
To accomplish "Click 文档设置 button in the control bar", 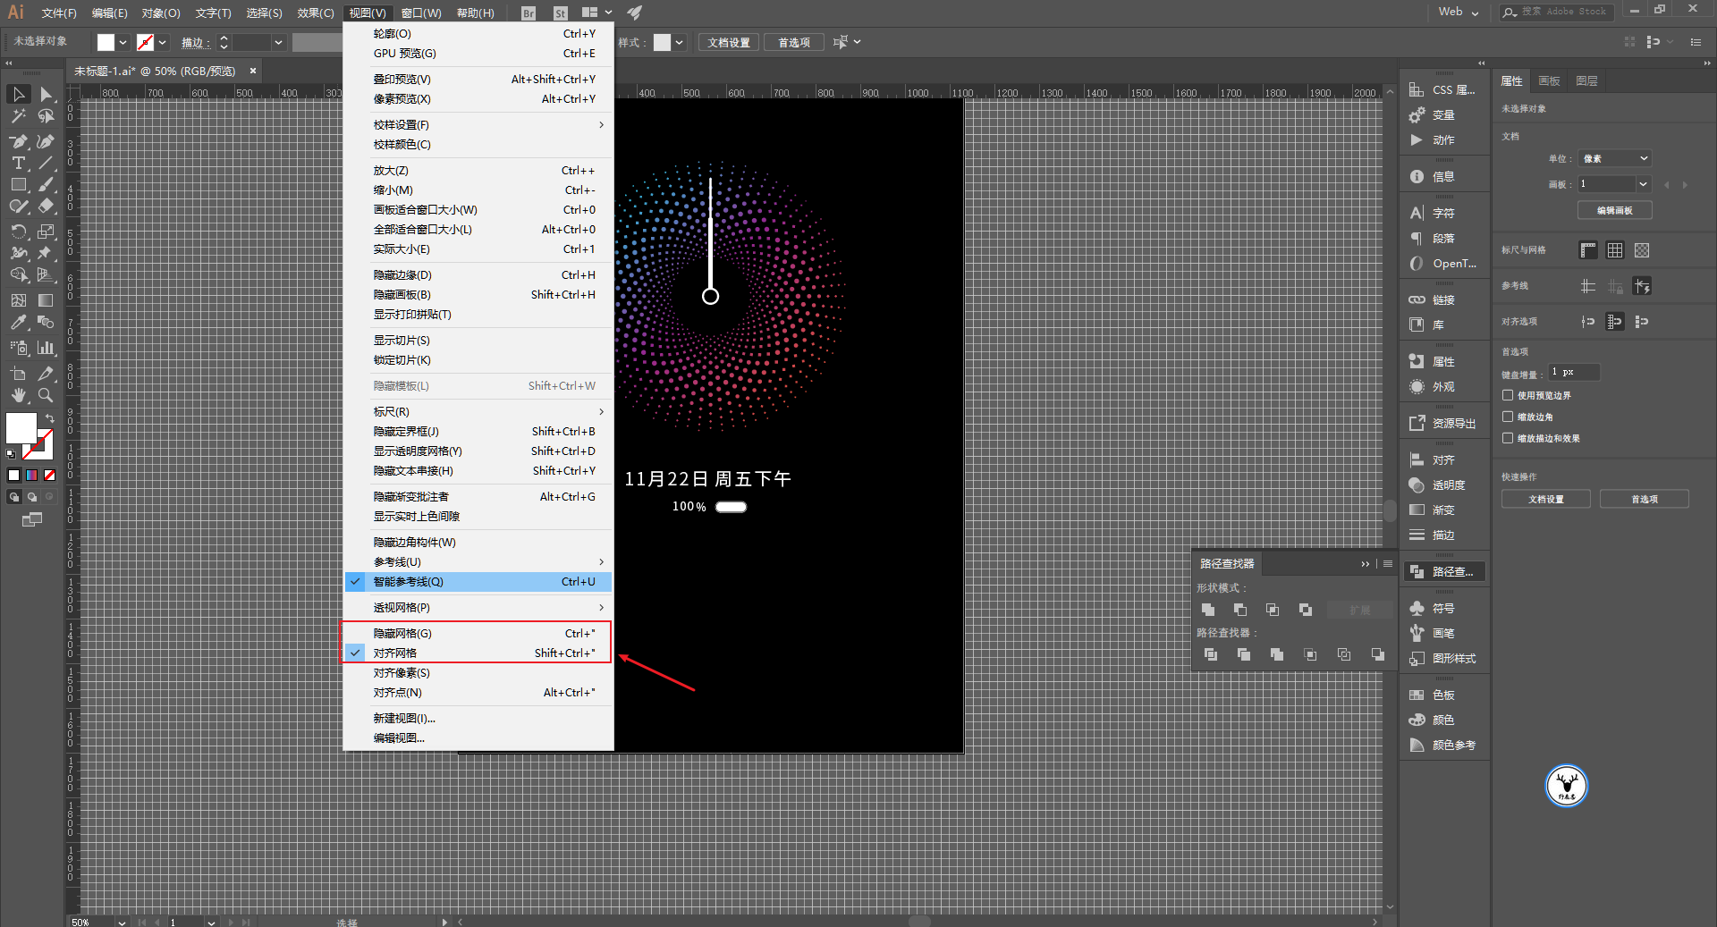I will (x=729, y=42).
